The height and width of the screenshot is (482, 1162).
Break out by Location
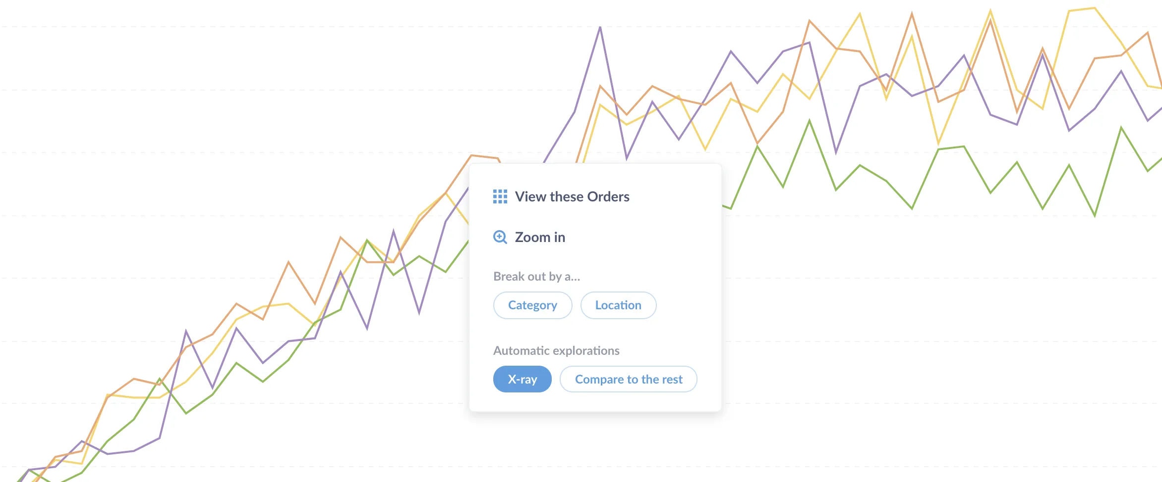click(618, 305)
